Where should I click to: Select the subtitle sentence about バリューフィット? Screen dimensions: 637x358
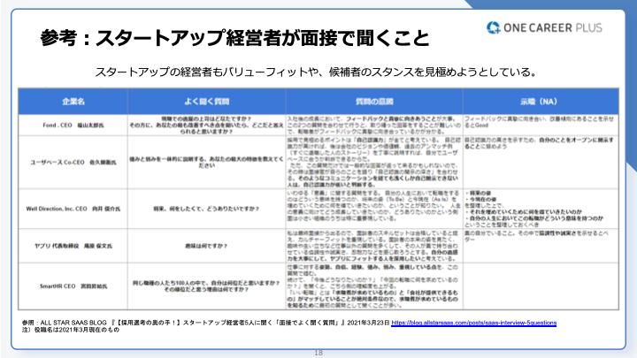pos(316,72)
